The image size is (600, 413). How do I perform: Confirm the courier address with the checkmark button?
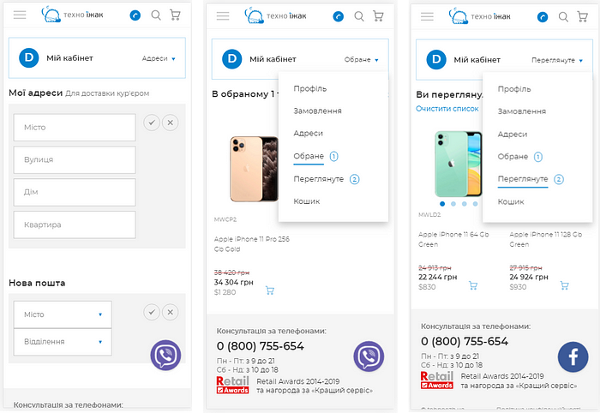tap(152, 123)
